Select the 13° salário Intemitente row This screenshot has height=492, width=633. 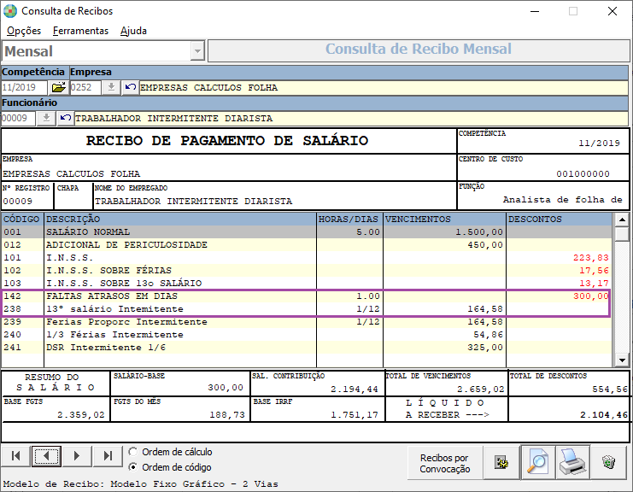point(307,308)
